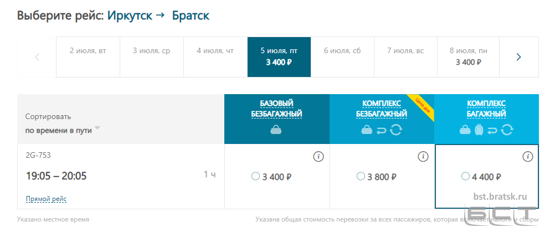The height and width of the screenshot is (237, 550).
Task: Open info icon for 4 400 ₽ fare
Action: (x=527, y=157)
